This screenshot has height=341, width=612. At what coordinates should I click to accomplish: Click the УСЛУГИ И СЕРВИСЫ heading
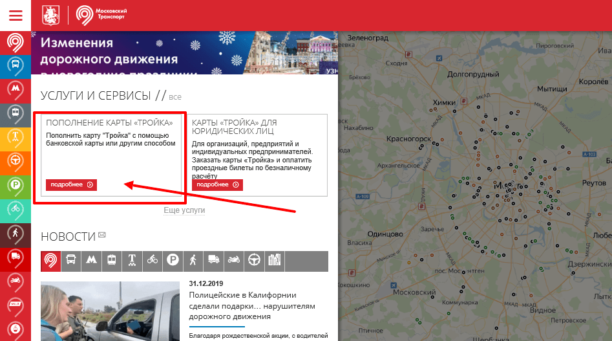[96, 96]
